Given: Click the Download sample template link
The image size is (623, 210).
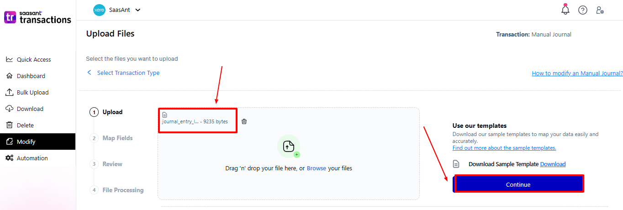Looking at the screenshot, I should tap(553, 164).
